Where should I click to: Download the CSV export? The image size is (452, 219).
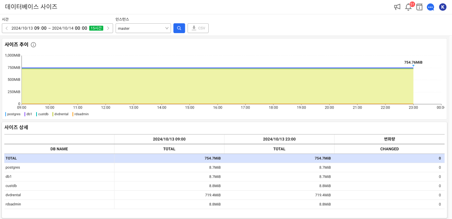click(x=198, y=28)
